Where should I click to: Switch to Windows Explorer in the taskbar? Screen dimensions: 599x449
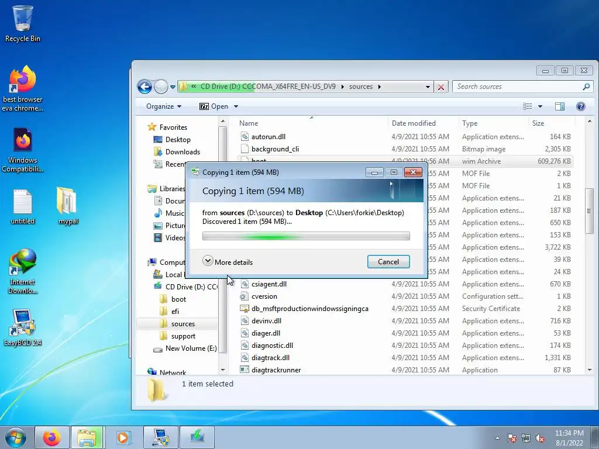pos(87,437)
